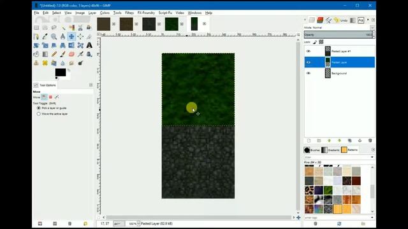This screenshot has width=408, height=229.
Task: Open the Patterns dock tab configuration menu
Action: pyautogui.click(x=373, y=150)
